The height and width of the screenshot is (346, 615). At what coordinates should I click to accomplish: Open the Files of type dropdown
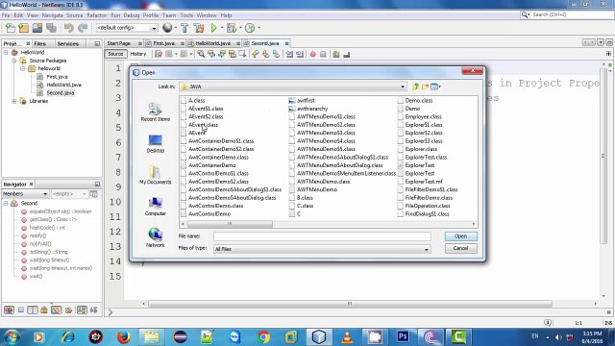pyautogui.click(x=427, y=249)
